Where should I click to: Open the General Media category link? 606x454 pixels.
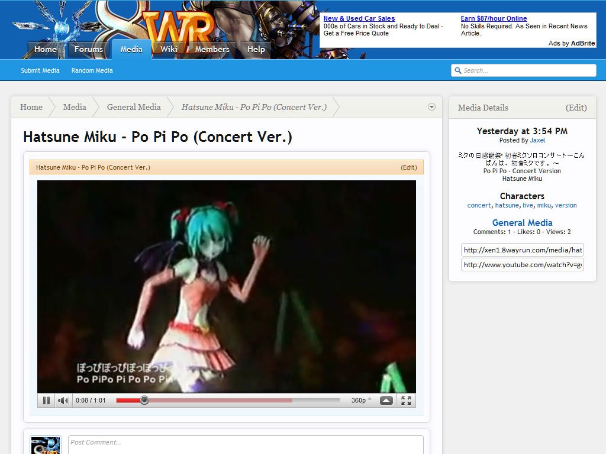(x=522, y=223)
